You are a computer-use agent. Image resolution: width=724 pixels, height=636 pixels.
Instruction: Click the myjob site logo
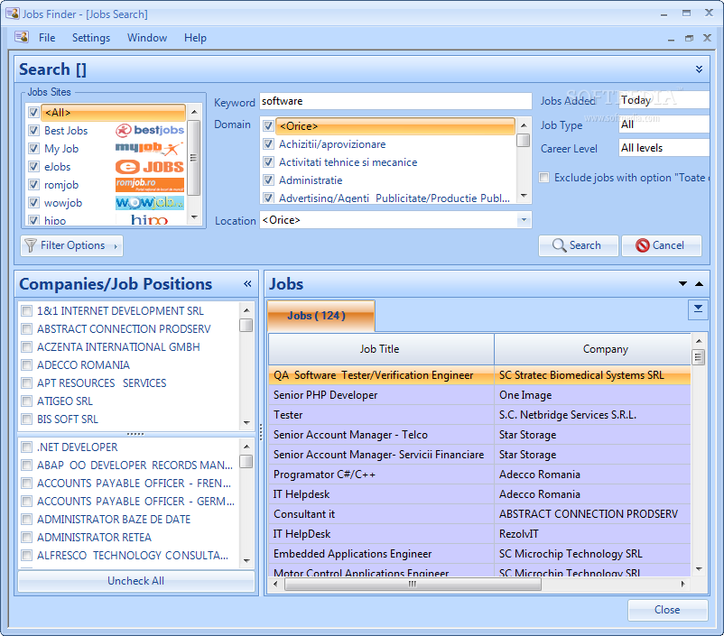pyautogui.click(x=149, y=148)
